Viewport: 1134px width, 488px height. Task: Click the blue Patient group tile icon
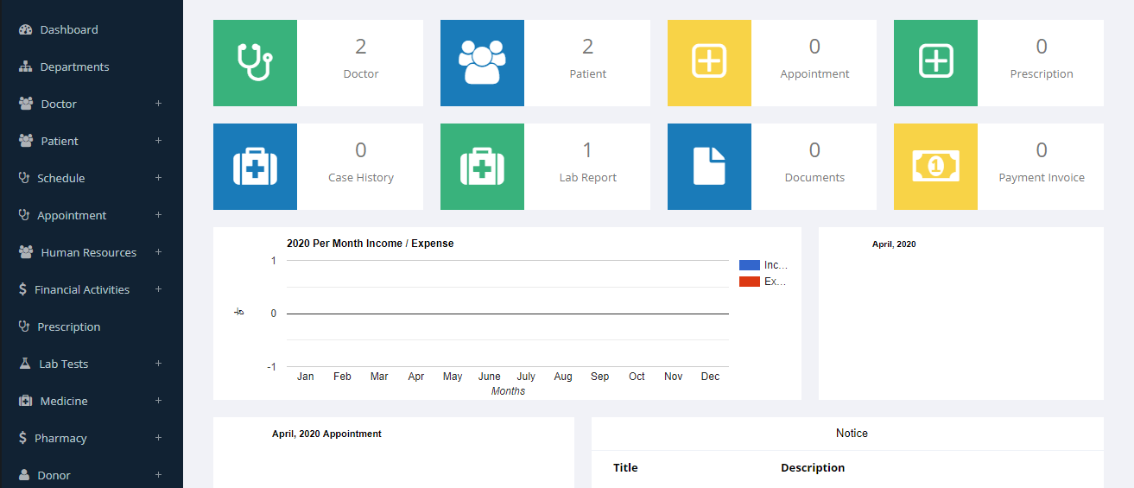482,63
